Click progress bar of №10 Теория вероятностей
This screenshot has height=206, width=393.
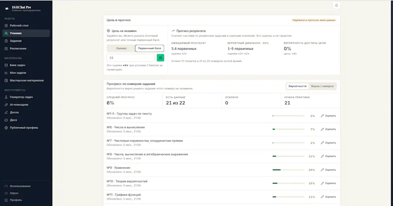pyautogui.click(x=288, y=183)
